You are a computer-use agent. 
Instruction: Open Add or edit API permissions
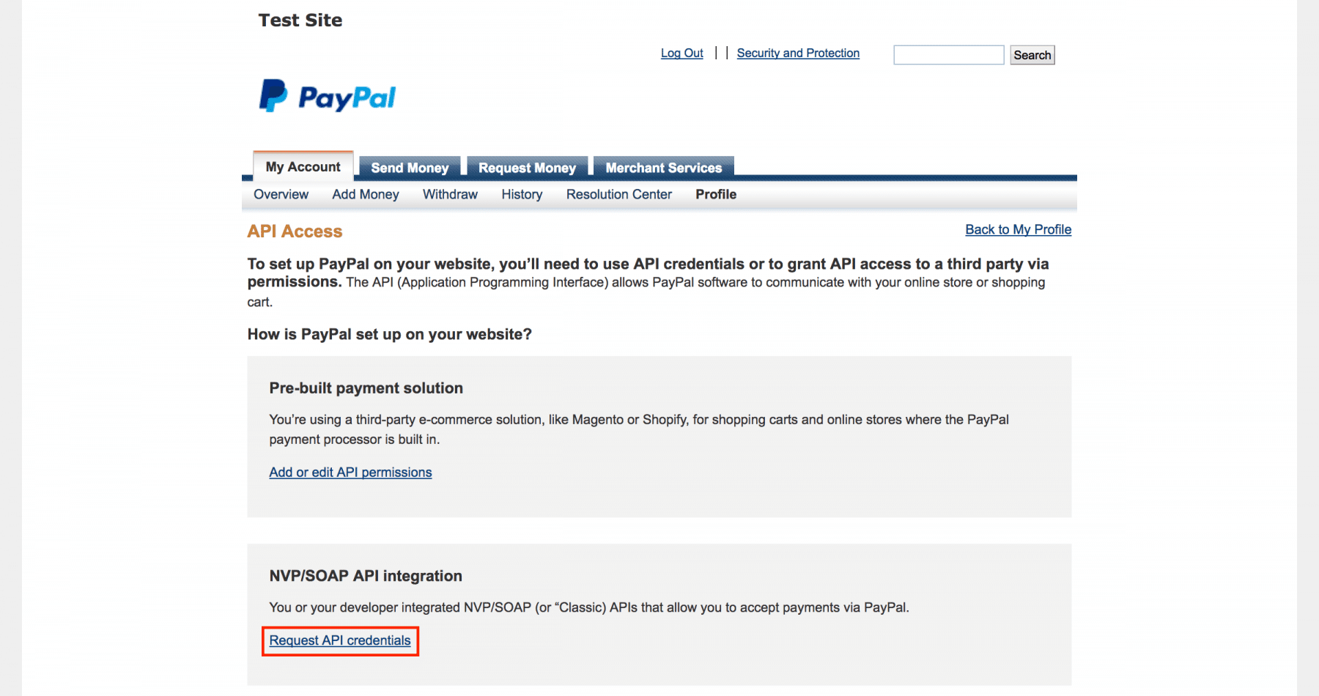(x=350, y=472)
